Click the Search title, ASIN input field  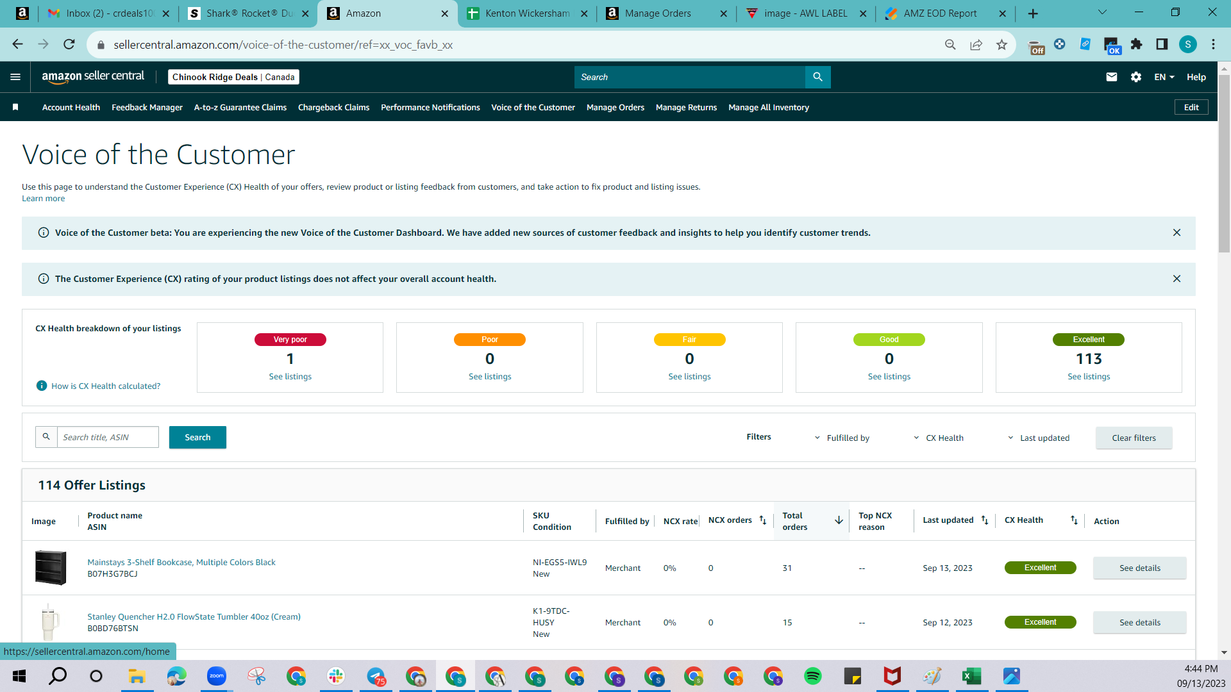coord(108,437)
